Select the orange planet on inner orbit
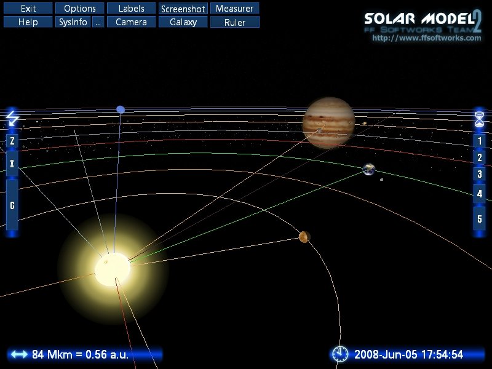This screenshot has height=369, width=492. 304,237
